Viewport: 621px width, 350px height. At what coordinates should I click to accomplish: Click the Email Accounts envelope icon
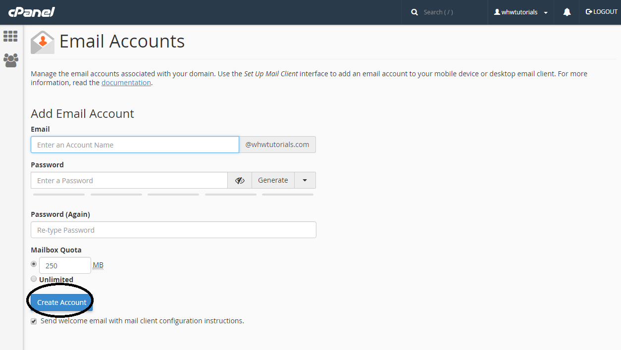point(42,42)
